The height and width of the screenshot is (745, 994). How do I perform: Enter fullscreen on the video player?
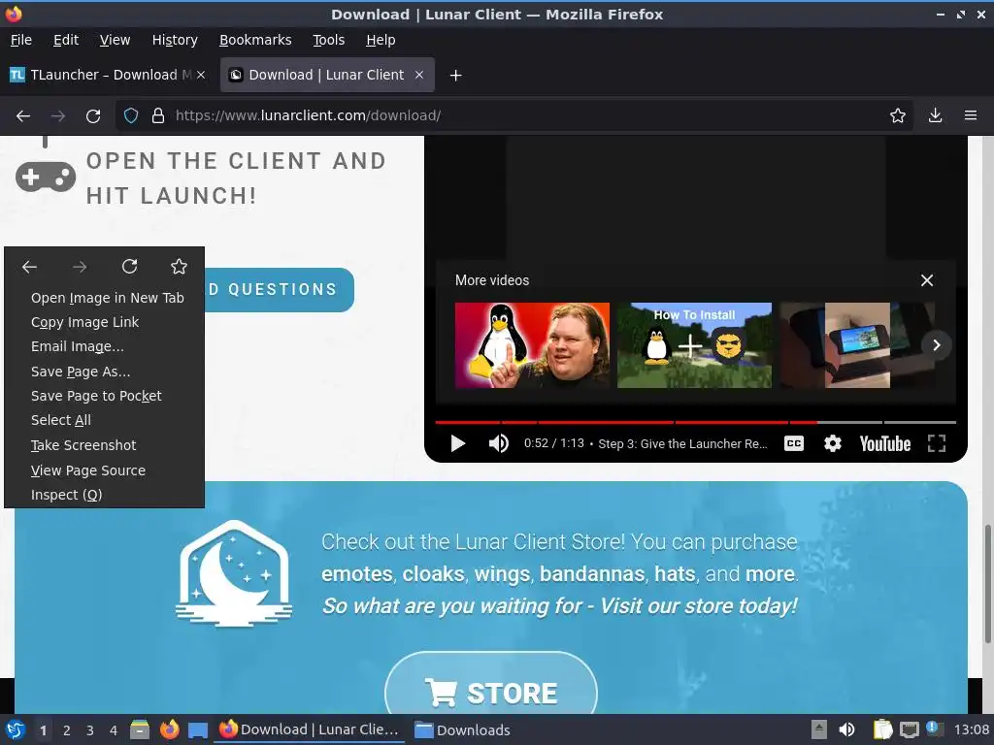tap(937, 443)
